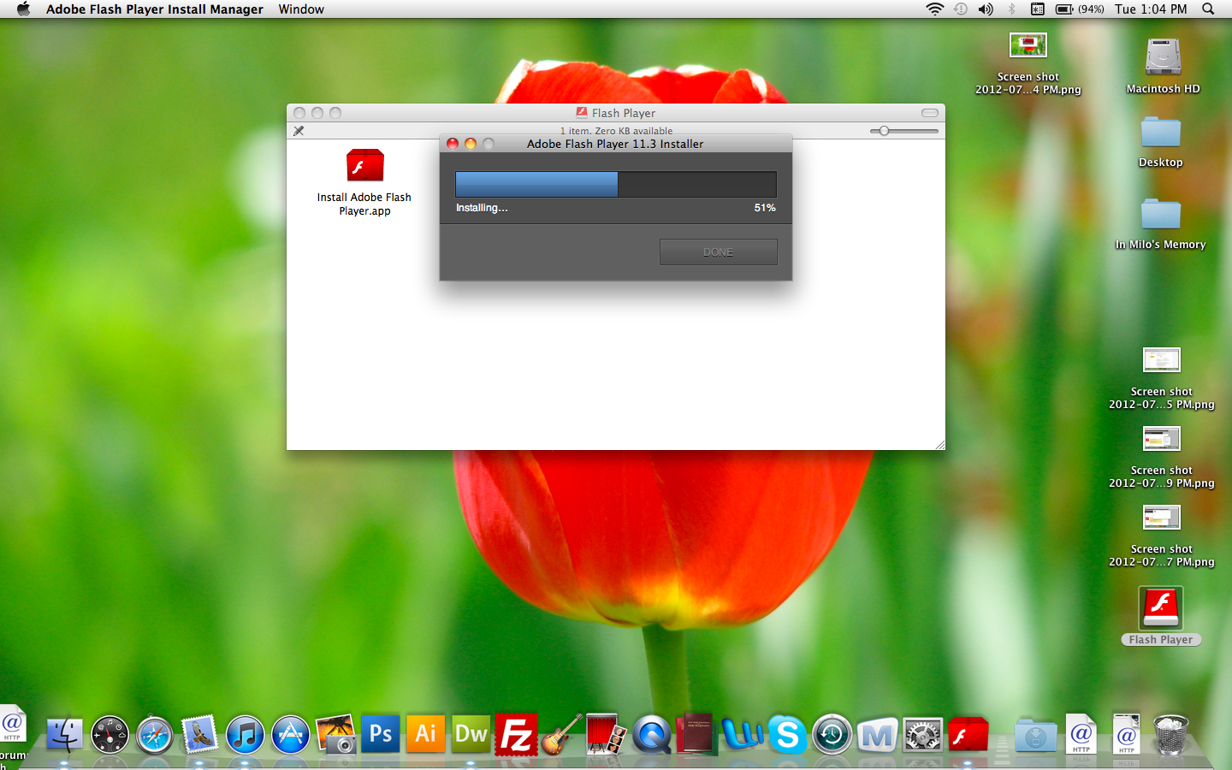
Task: Open the HTTP location file beside Trash
Action: pyautogui.click(x=1127, y=734)
